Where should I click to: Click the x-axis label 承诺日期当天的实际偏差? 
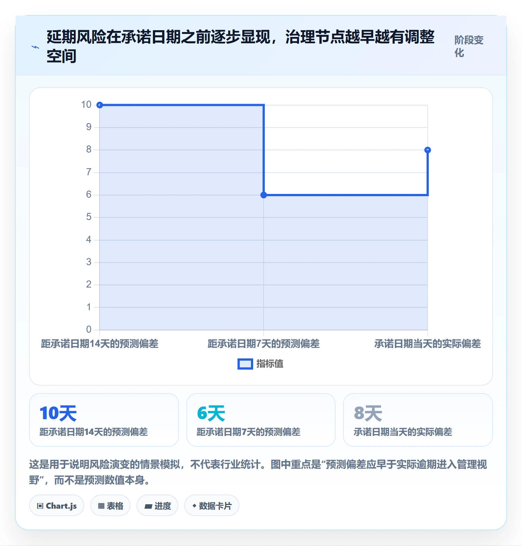pos(428,344)
